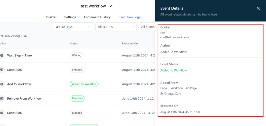The height and width of the screenshot is (126, 266).
Task: Click the plus icon for Add to workflow
Action: (x=2, y=84)
